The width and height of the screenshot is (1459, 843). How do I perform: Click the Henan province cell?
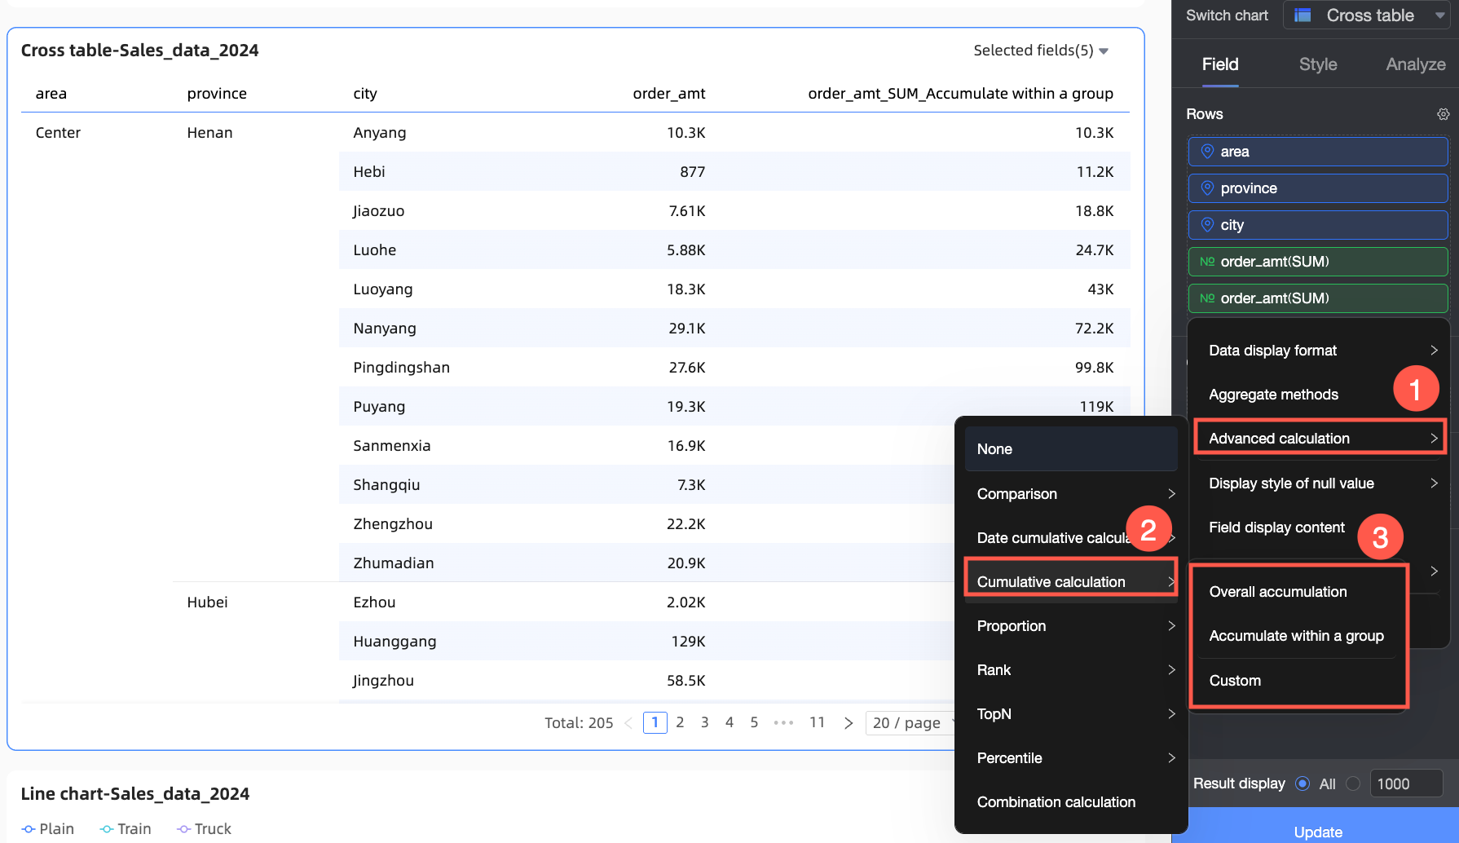coord(209,133)
